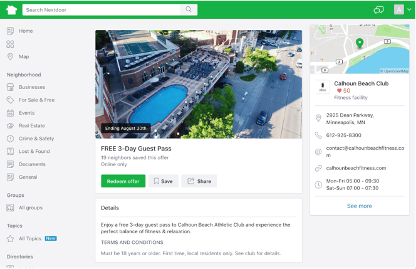The image size is (416, 269).
Task: Click the phone handset icon
Action: 318,135
